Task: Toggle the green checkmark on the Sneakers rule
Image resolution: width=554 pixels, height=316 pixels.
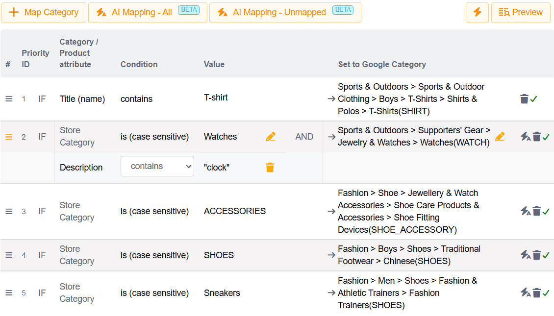Action: tap(546, 293)
